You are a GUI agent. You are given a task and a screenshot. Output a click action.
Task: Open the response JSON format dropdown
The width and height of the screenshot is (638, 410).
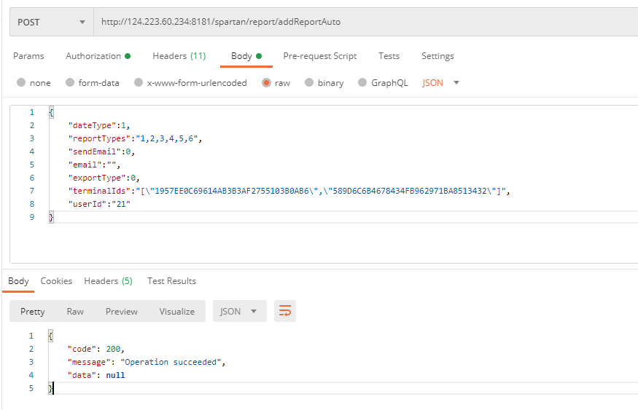239,311
